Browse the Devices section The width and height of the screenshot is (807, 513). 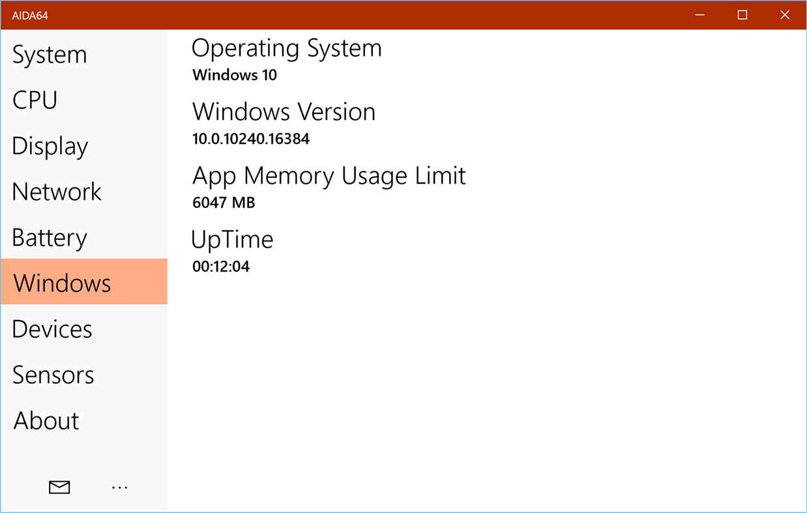point(51,329)
